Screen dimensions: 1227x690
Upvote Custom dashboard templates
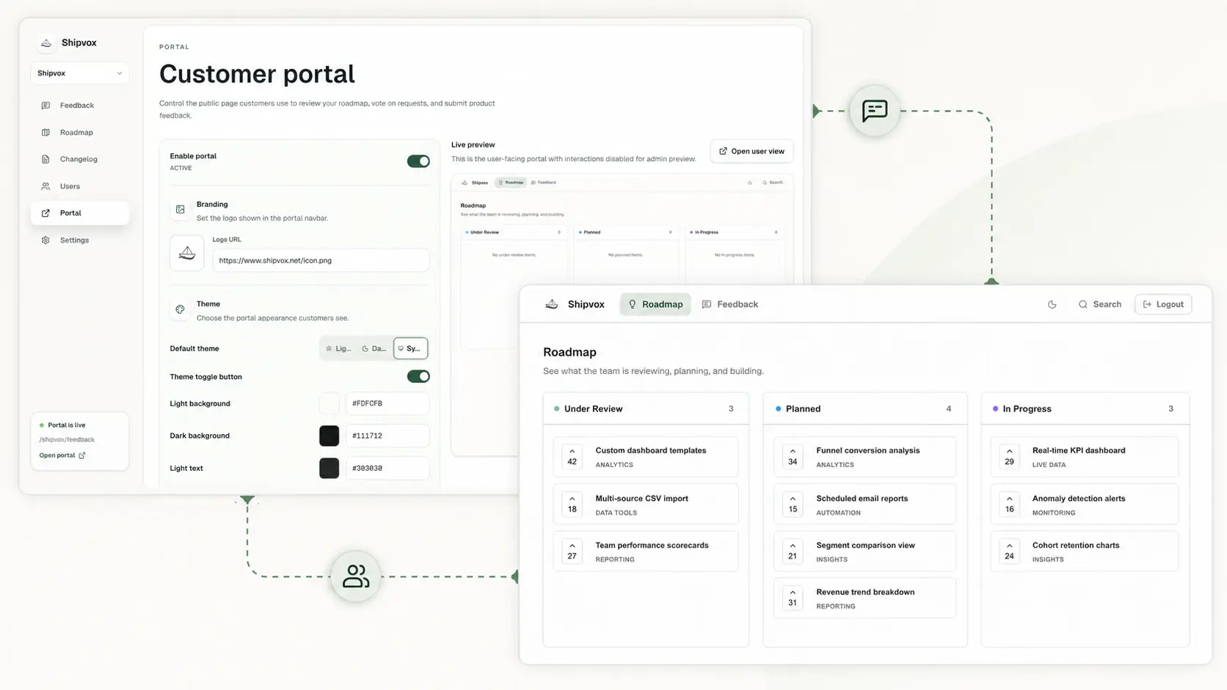[x=572, y=456]
